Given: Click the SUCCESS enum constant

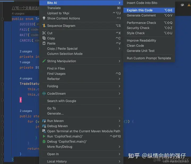Looking at the screenshot, I should (27, 24).
